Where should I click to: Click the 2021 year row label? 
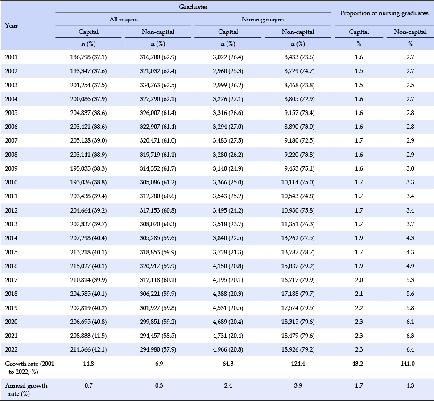(11, 336)
